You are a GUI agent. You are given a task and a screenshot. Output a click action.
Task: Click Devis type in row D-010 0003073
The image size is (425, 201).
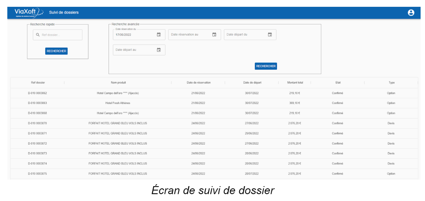click(x=391, y=153)
